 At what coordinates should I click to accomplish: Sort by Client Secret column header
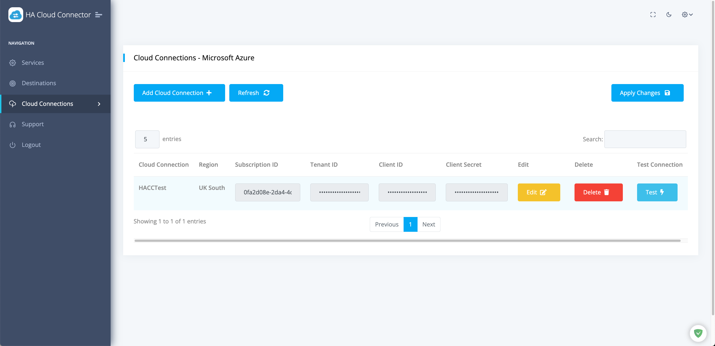pos(464,165)
